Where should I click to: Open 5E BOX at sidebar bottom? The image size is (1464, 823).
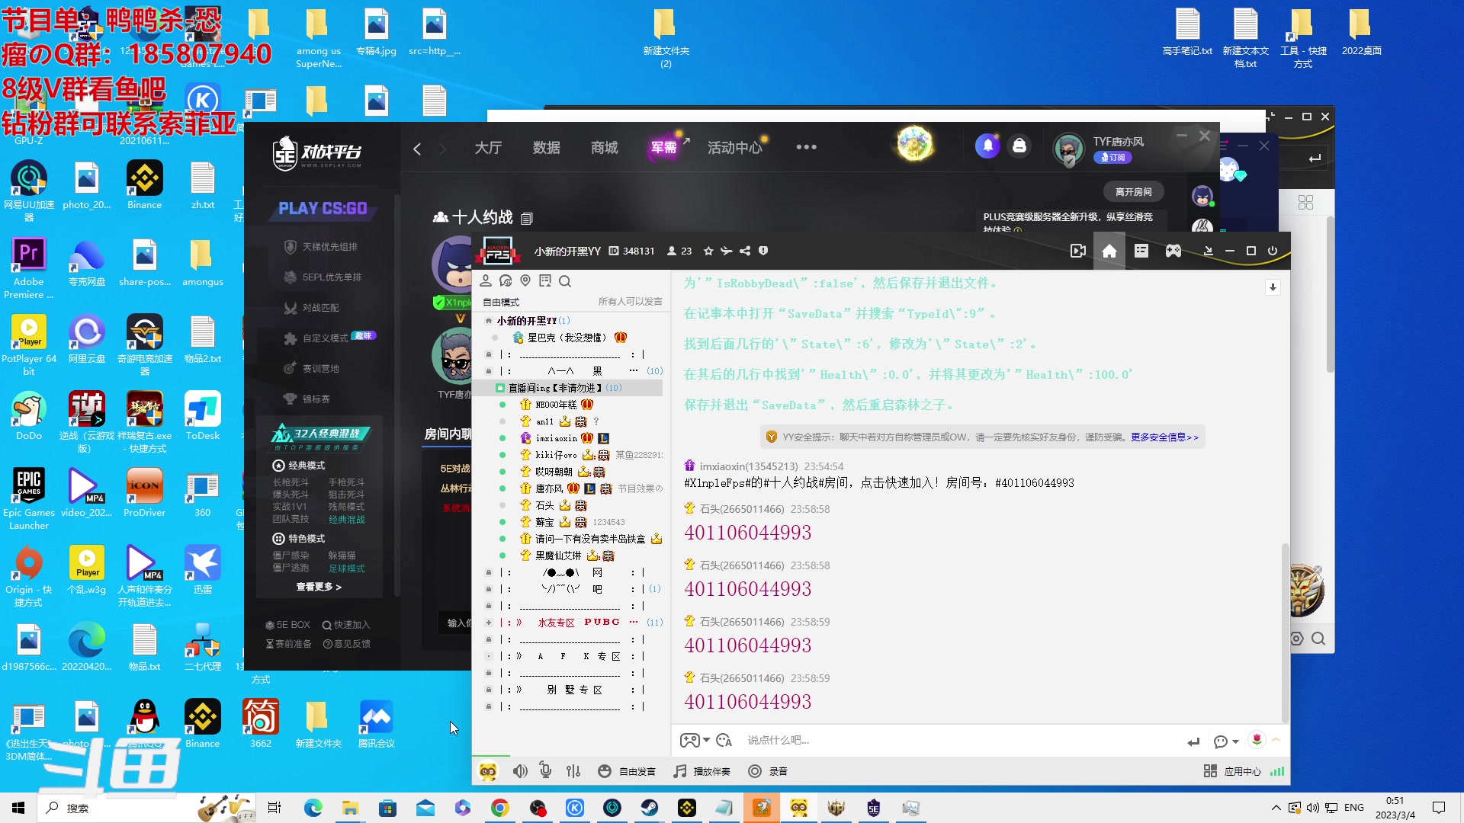tap(287, 625)
